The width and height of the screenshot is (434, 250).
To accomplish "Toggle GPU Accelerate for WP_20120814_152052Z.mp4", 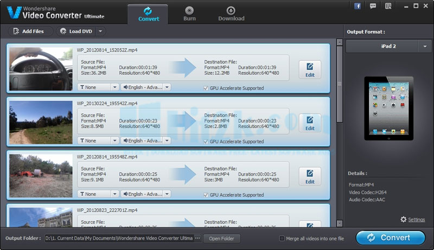I will coord(206,88).
